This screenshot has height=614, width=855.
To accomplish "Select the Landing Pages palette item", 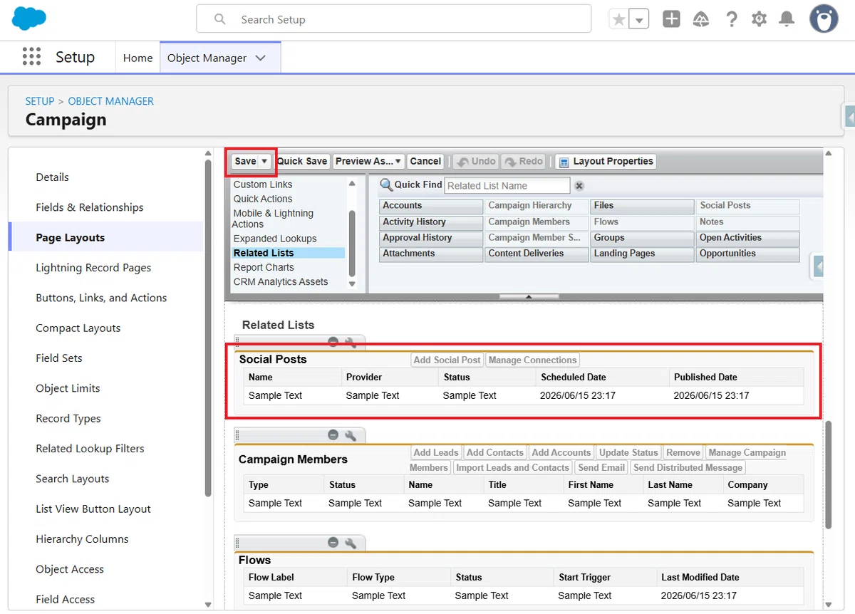I will pyautogui.click(x=642, y=254).
